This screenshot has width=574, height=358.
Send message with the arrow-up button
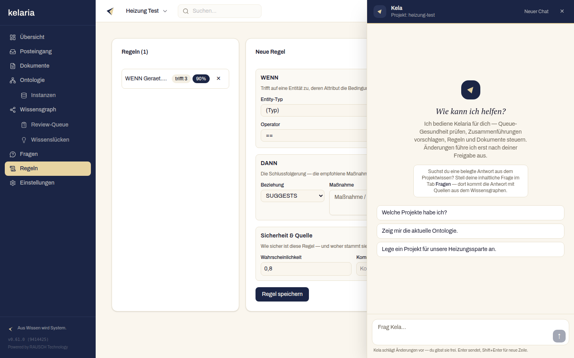[559, 336]
